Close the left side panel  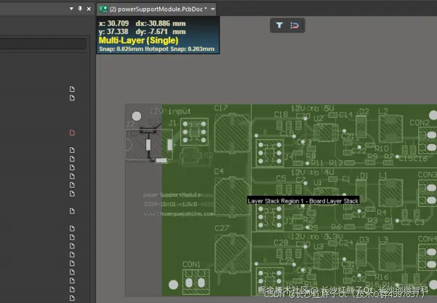(89, 9)
